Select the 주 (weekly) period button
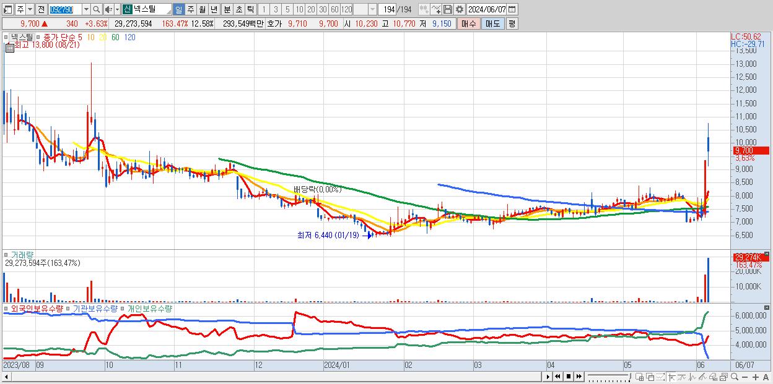 point(190,9)
